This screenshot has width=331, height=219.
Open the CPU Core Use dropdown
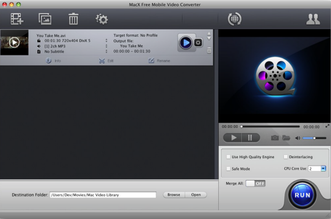pyautogui.click(x=323, y=169)
